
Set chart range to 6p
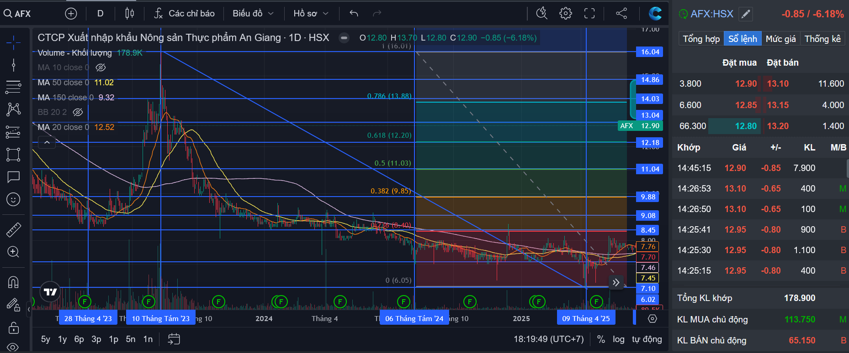(79, 339)
